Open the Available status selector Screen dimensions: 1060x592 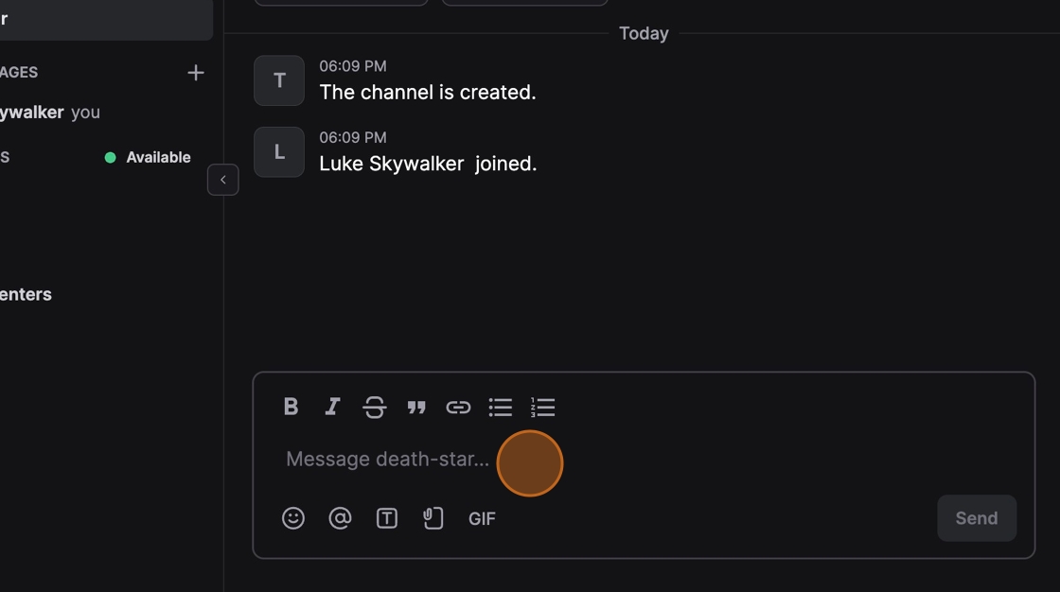[148, 157]
